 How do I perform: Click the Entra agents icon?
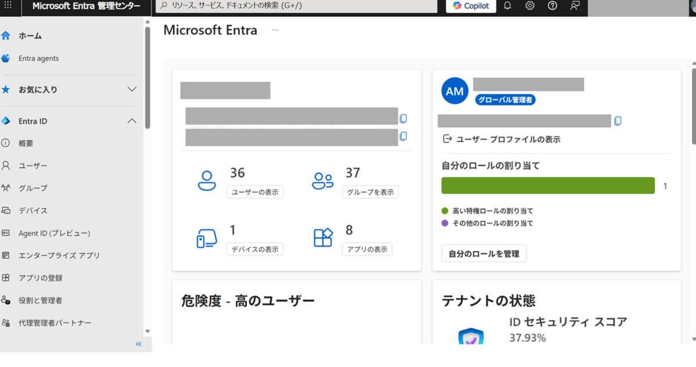point(6,58)
